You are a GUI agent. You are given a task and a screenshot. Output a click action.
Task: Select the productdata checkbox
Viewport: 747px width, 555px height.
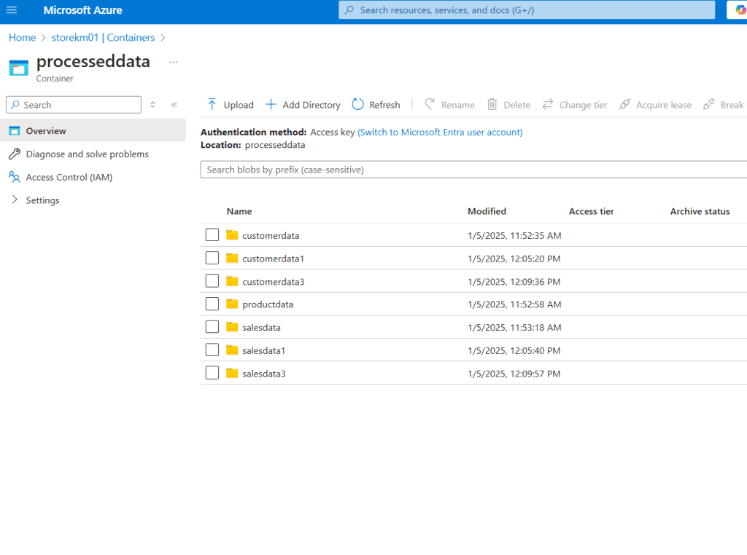212,304
